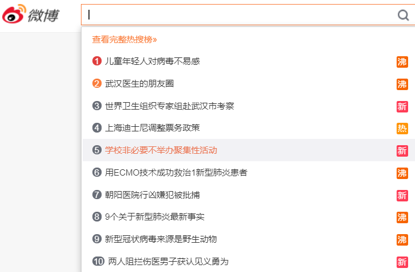
Task: Open highlighted topic 学校非必要不举办聚集性活动
Action: 161,150
